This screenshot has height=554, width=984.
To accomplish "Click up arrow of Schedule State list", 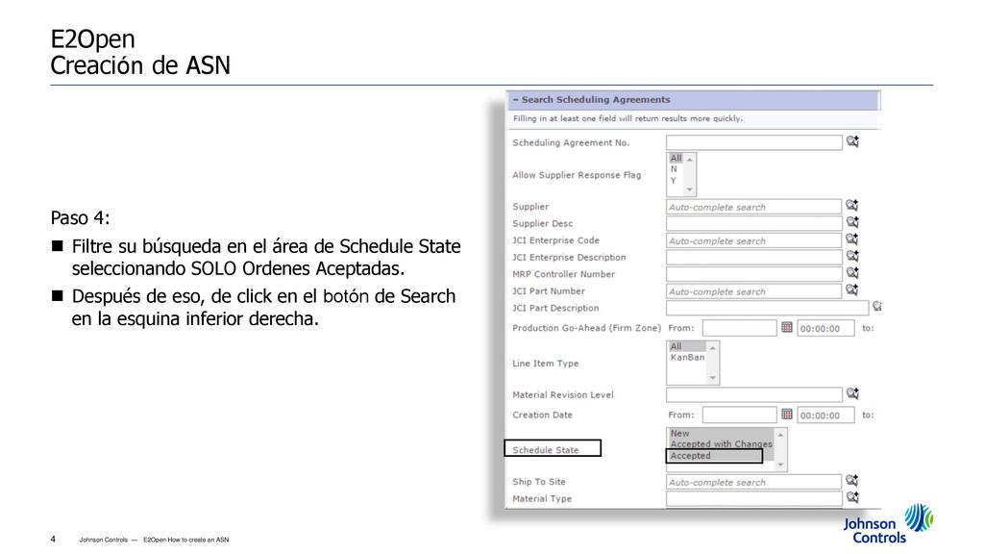I will pyautogui.click(x=780, y=435).
